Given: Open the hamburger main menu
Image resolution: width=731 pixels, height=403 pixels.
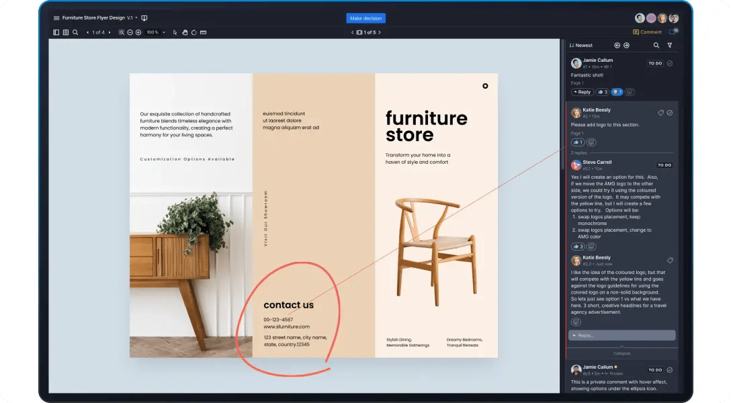Looking at the screenshot, I should [x=56, y=18].
